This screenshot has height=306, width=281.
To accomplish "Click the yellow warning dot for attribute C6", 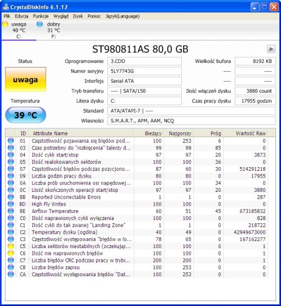I will point(10,253).
